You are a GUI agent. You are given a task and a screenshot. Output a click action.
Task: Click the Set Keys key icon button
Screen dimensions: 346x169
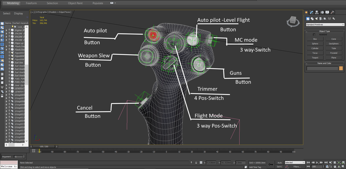[271, 165]
